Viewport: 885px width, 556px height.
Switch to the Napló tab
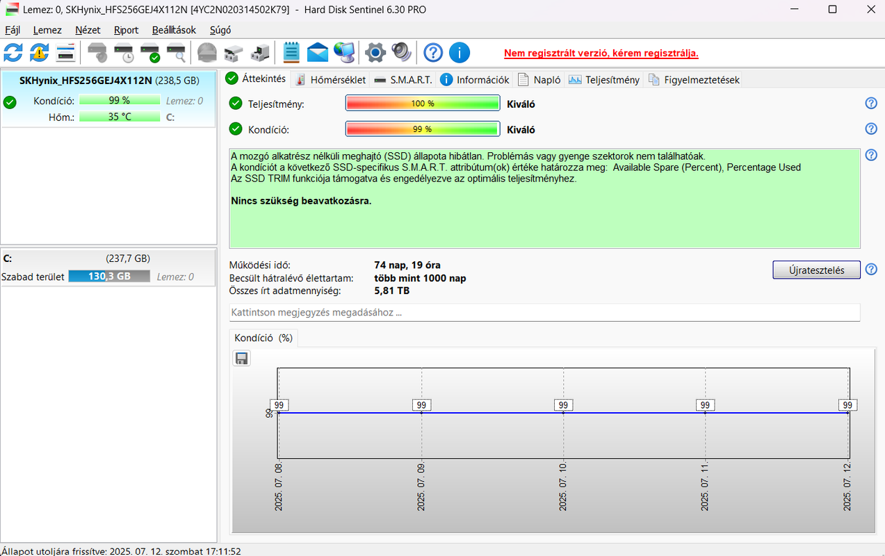(539, 80)
